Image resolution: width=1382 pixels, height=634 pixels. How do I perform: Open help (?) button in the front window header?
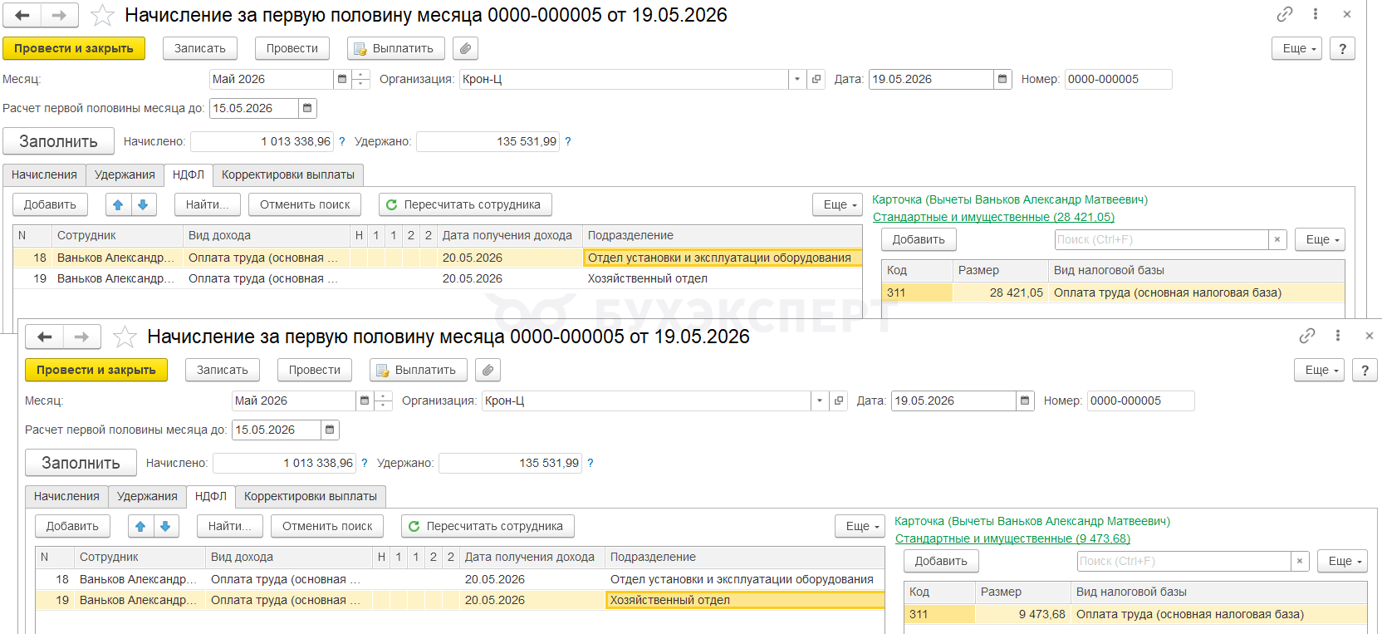1365,370
